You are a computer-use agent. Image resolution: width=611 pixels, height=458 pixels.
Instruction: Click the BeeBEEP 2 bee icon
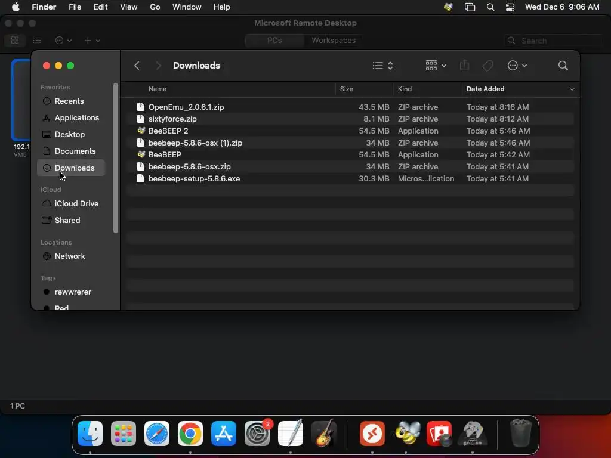141,131
